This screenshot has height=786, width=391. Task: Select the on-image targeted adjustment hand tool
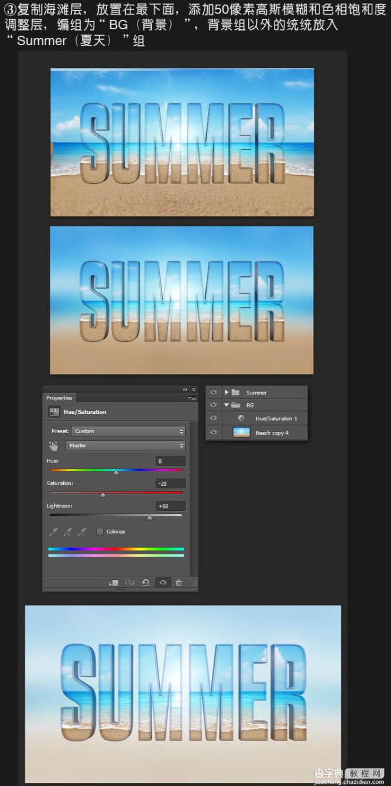tap(53, 445)
